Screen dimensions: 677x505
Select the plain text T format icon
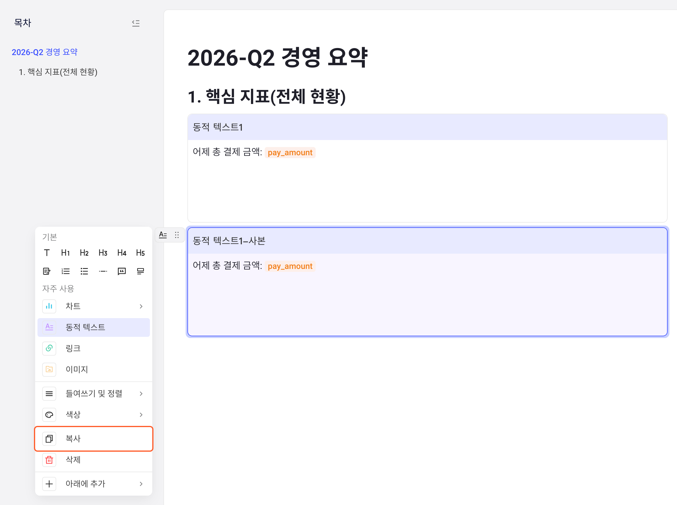click(x=47, y=253)
